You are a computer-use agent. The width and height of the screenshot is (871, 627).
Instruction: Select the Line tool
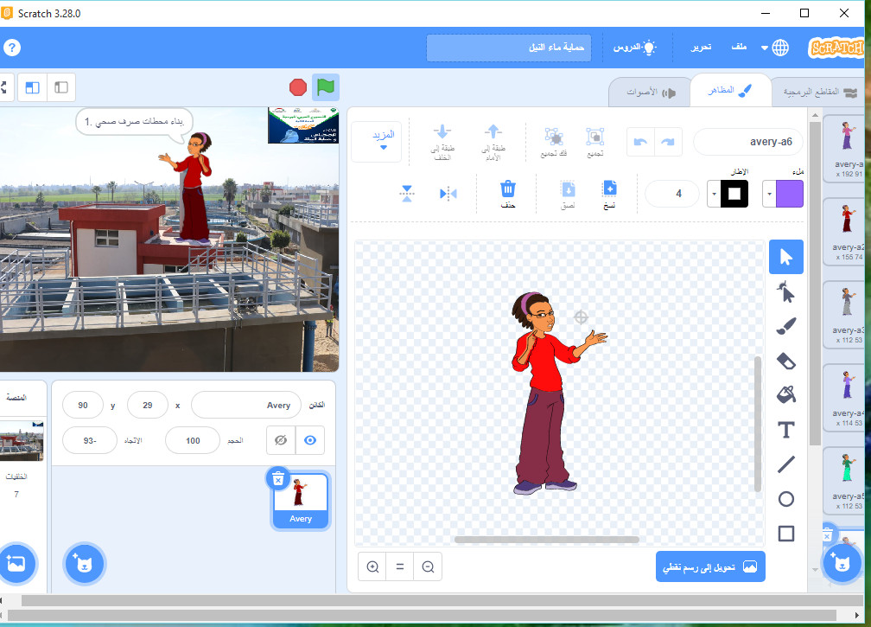coord(786,464)
